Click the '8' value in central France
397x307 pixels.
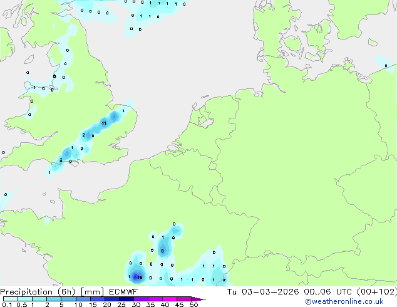[162, 251]
